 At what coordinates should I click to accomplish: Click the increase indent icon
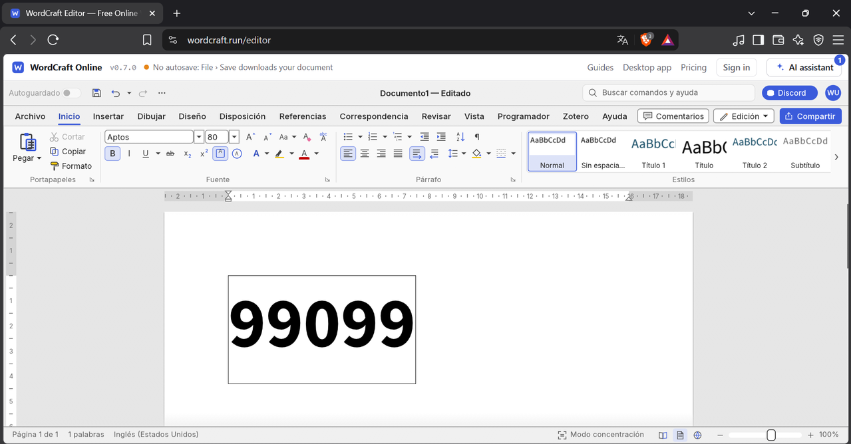point(441,137)
